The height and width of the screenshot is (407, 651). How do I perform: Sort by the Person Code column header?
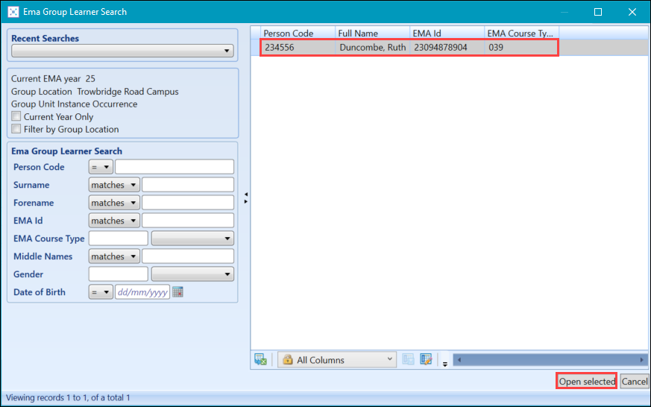pyautogui.click(x=298, y=33)
